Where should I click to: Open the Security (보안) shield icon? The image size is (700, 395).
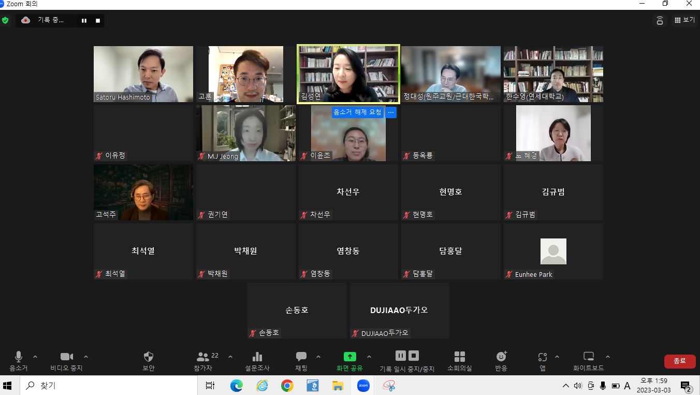[x=148, y=357]
